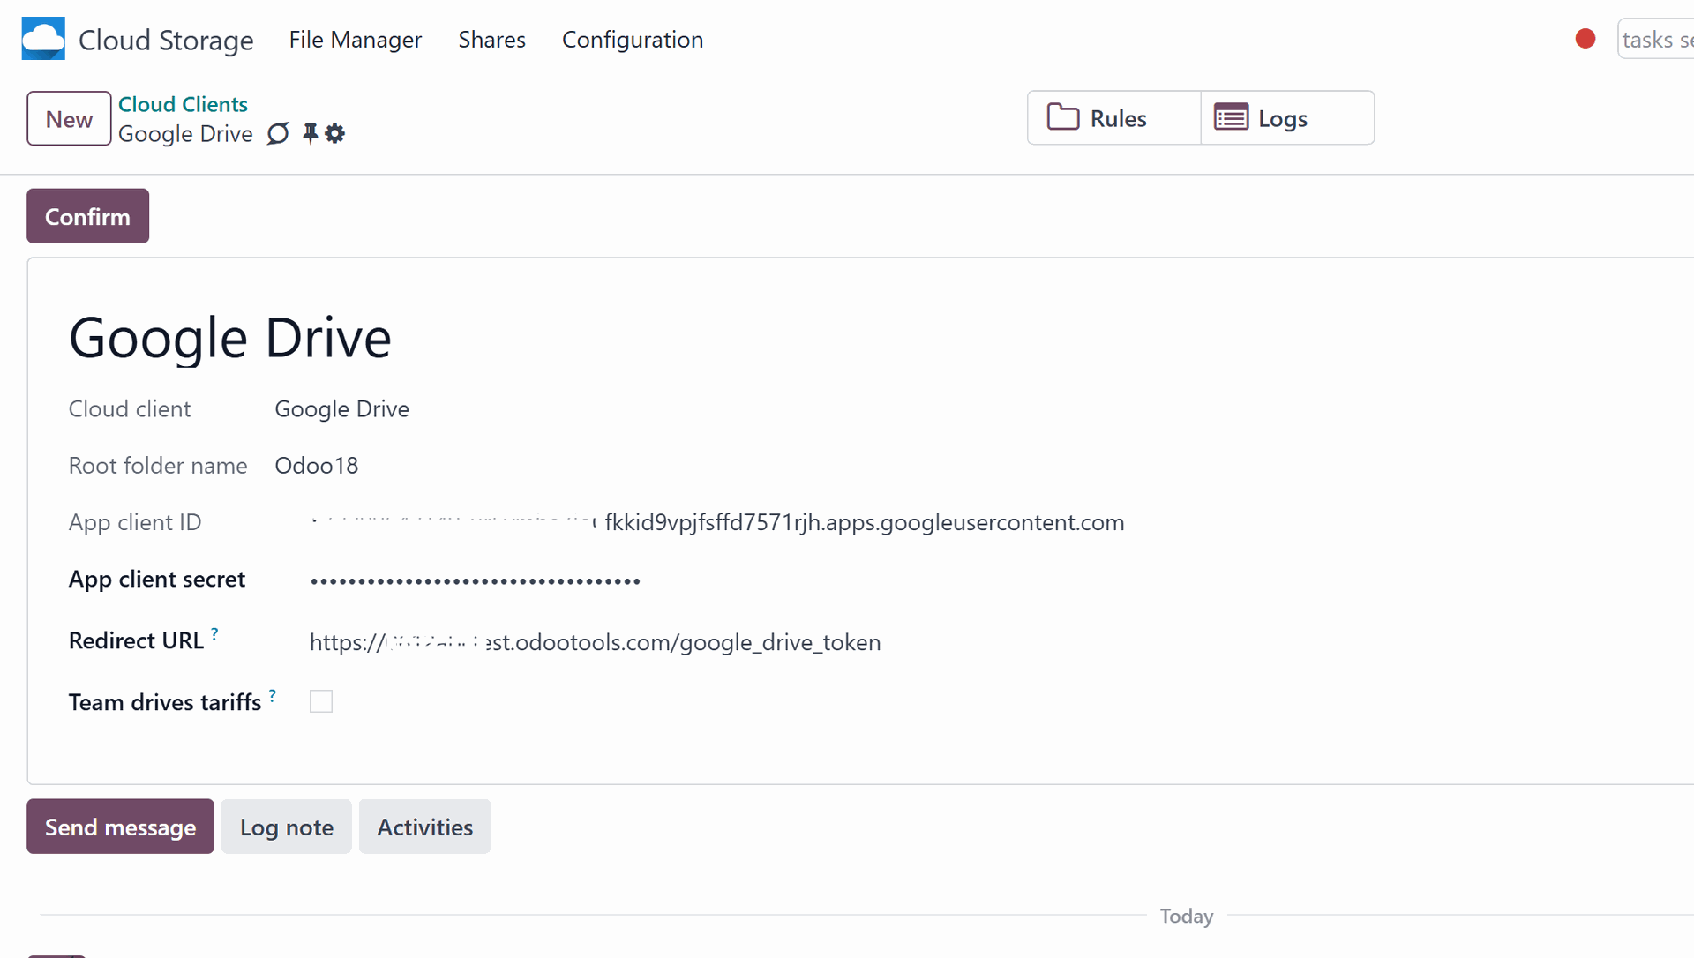Show Team drives tariffs help icon
Screen dimensions: 1694x958
273,695
